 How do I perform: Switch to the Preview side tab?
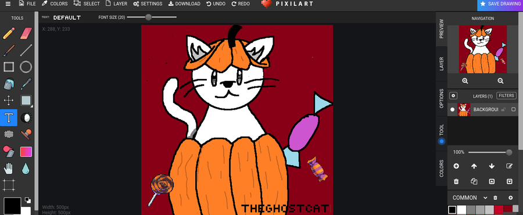[442, 28]
